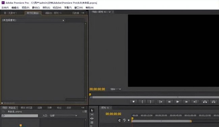
Task: Mark In point in Program monitor
Action: tap(142, 102)
